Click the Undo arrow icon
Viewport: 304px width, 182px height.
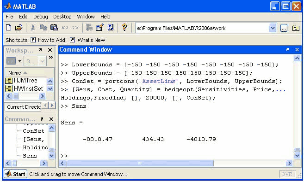click(x=65, y=28)
